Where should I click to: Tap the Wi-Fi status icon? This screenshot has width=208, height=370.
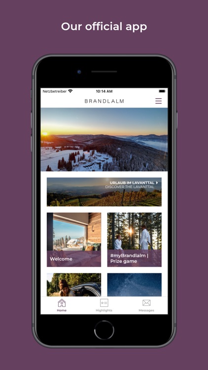[x=70, y=91]
